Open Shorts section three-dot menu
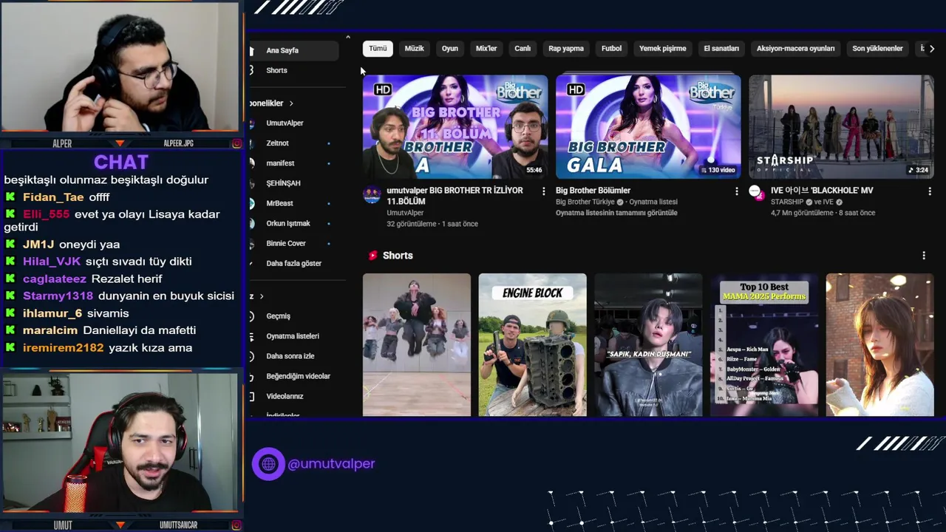Viewport: 946px width, 532px height. pyautogui.click(x=923, y=256)
